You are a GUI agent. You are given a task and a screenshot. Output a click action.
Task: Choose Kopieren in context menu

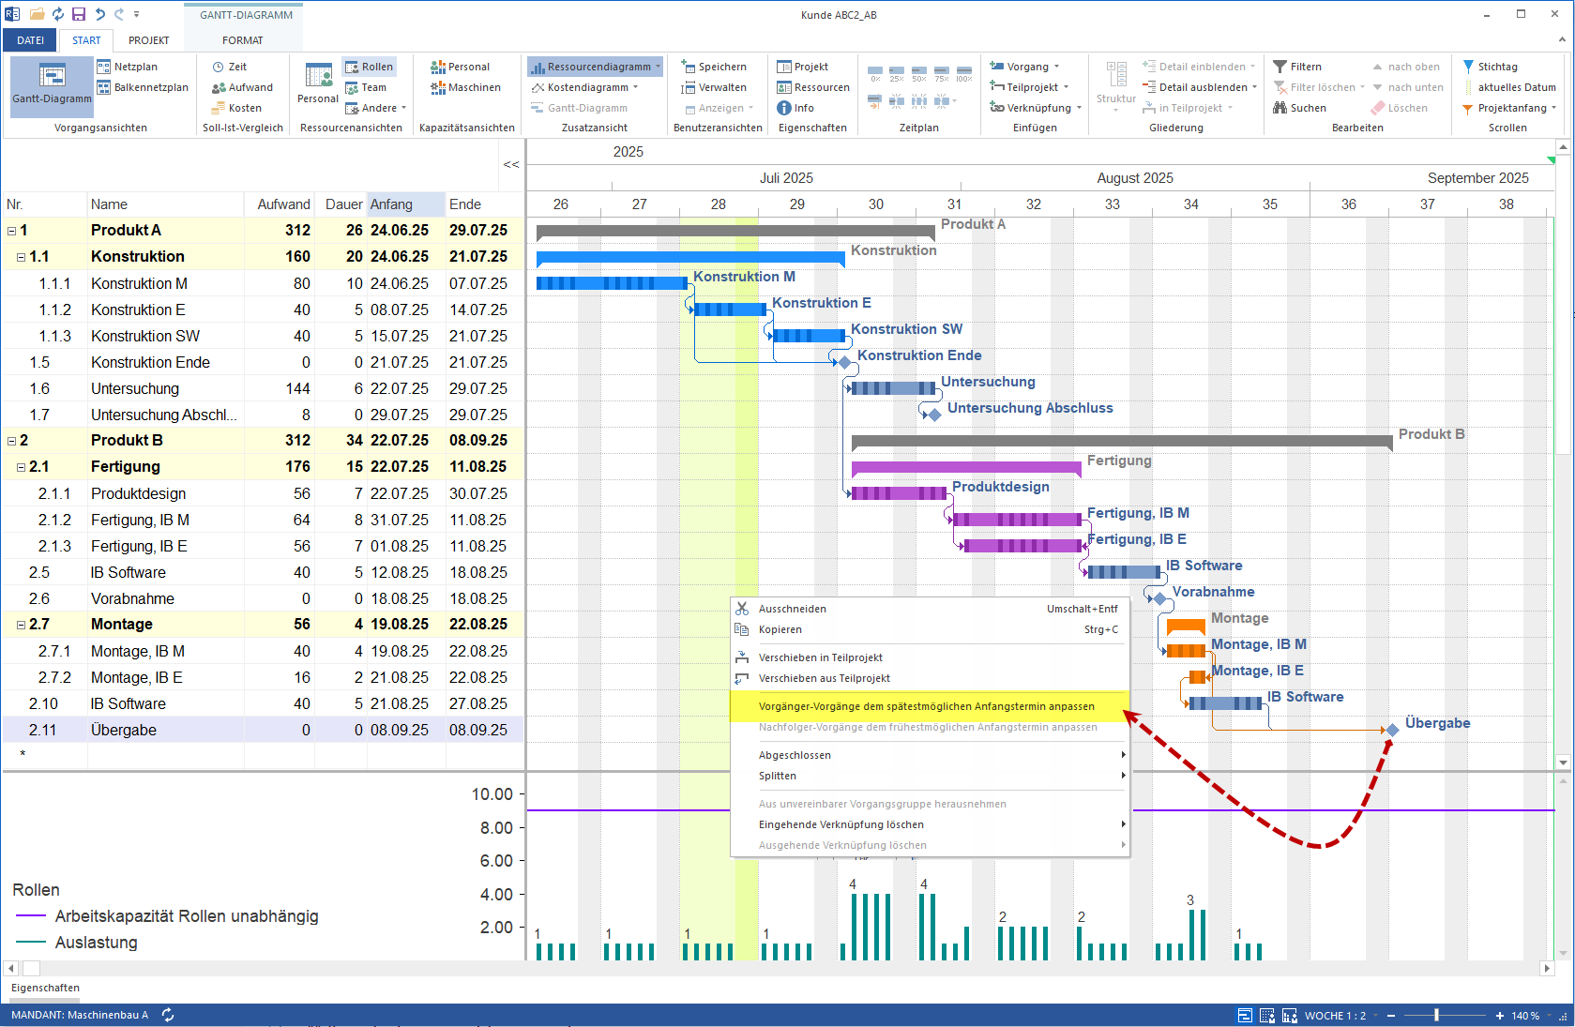tap(930, 629)
